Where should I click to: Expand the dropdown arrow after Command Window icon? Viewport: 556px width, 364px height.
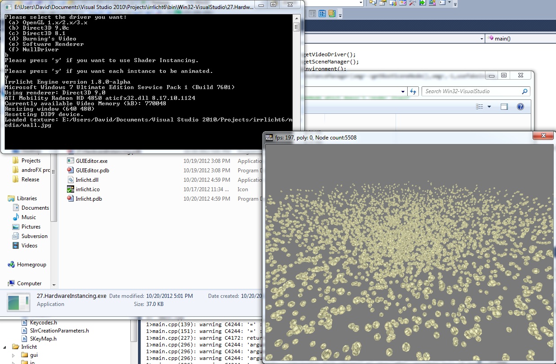pos(449,2)
